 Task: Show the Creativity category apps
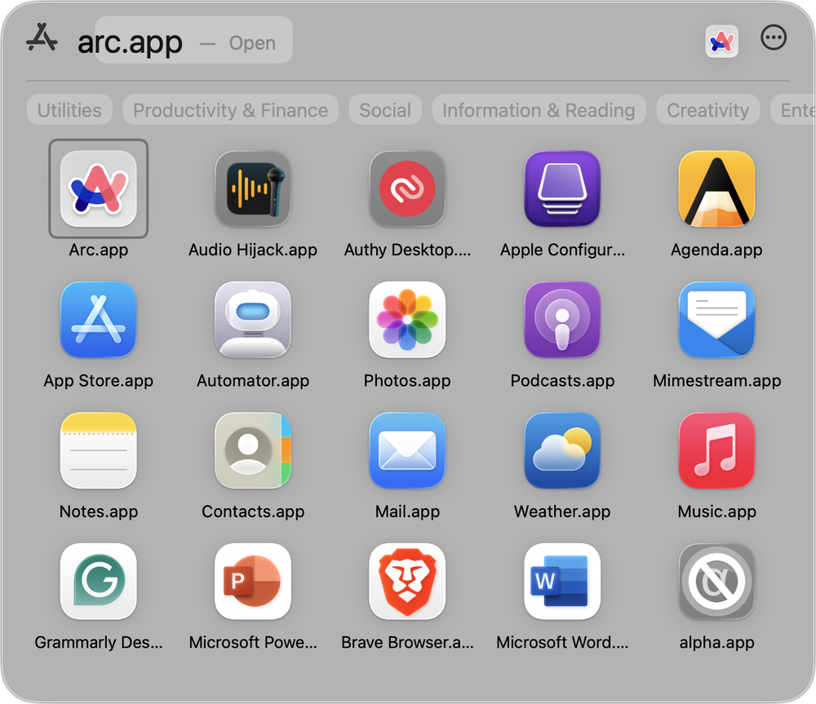pos(707,110)
